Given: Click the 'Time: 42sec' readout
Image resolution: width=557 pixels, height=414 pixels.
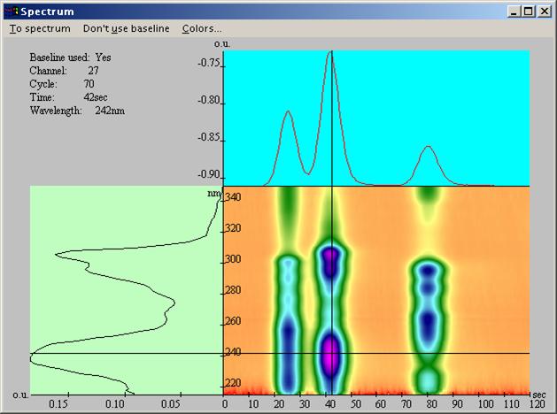Looking at the screenshot, I should [x=68, y=96].
